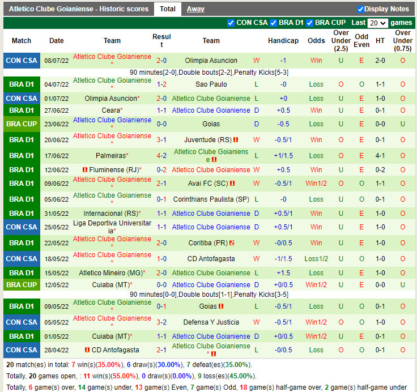Image resolution: width=417 pixels, height=392 pixels.
Task: Click Loss1/2 odds on CD Antofagasta row
Action: pyautogui.click(x=316, y=259)
